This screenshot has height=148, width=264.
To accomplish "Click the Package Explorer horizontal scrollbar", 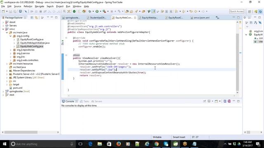I will point(21,132).
